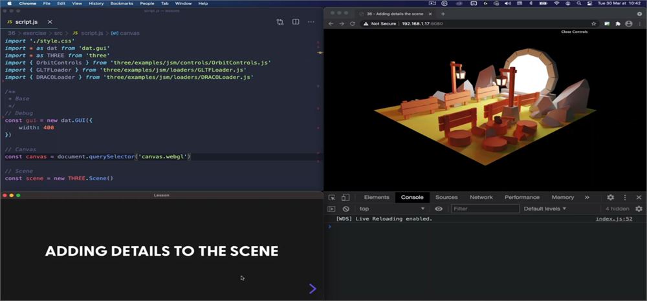Open DevTools settings gear beside the tabs
647x301 pixels.
click(x=610, y=197)
